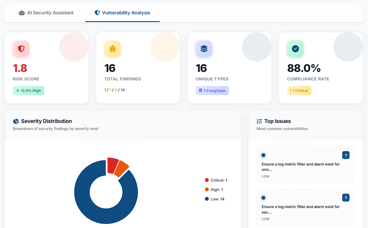Click the 88.0% compliance rate value
368x228 pixels.
tap(304, 68)
